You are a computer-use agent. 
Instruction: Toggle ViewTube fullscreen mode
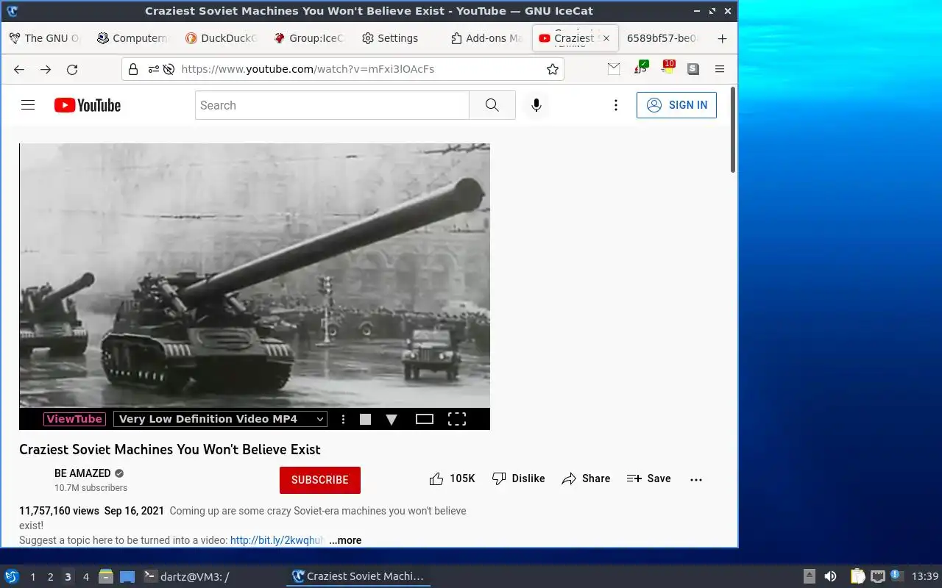(x=457, y=419)
